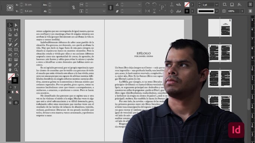Apply gradient button in toolbox
This screenshot has width=255, height=143.
(x=13, y=92)
